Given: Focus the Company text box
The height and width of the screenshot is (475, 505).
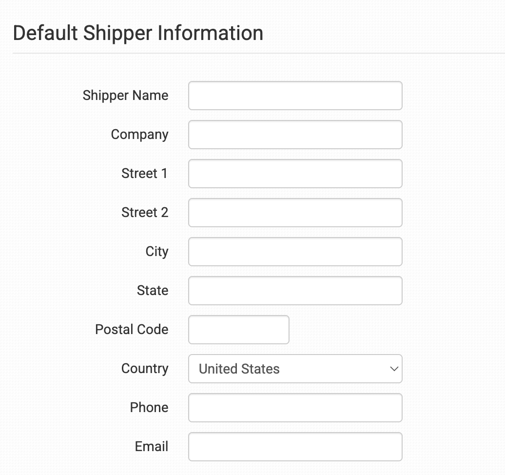Looking at the screenshot, I should click(295, 135).
